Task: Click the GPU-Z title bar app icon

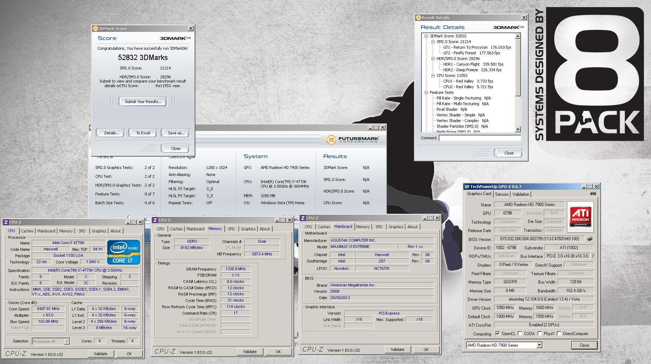Action: (467, 187)
